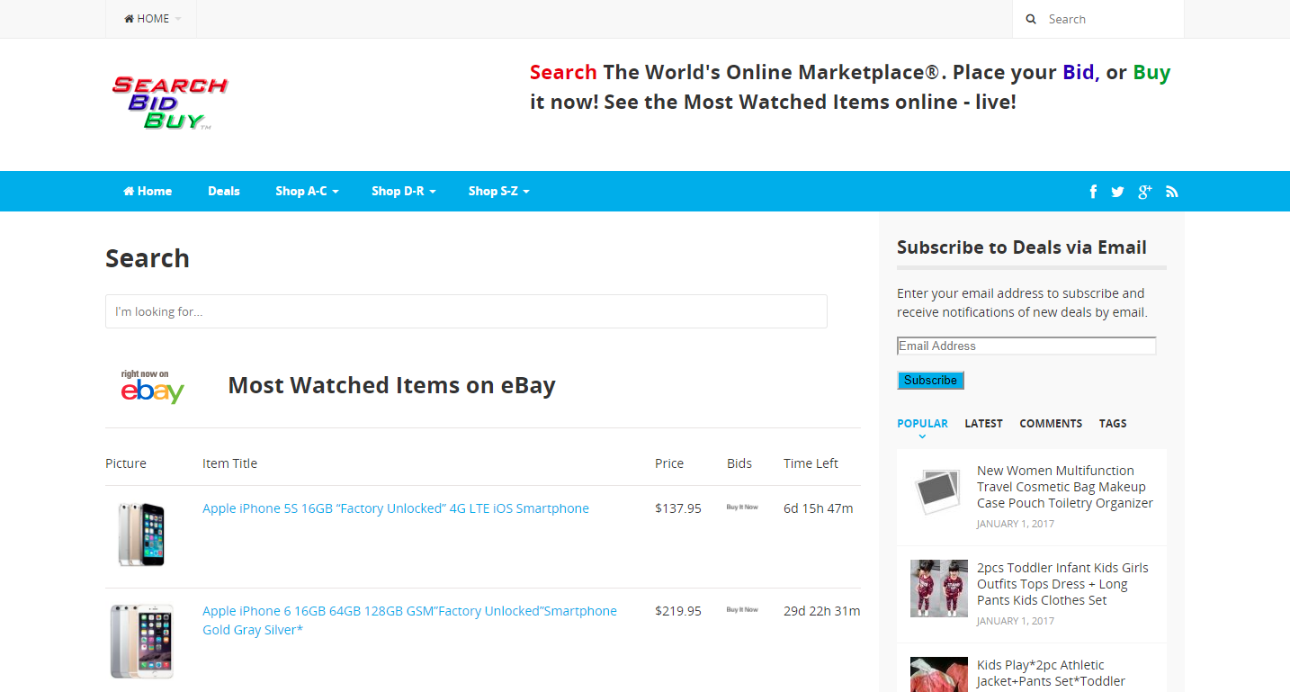The image size is (1290, 692).
Task: Switch to the COMMENTS tab
Action: (x=1051, y=424)
